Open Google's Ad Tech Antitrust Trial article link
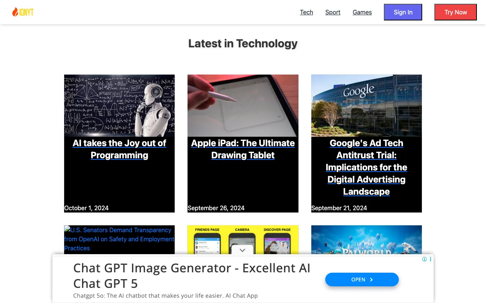The height and width of the screenshot is (303, 486). coord(366,167)
